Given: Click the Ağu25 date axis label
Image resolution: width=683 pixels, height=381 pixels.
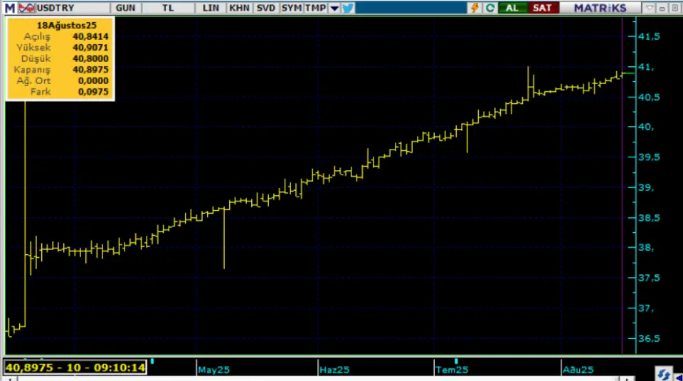Looking at the screenshot, I should pyautogui.click(x=578, y=370).
